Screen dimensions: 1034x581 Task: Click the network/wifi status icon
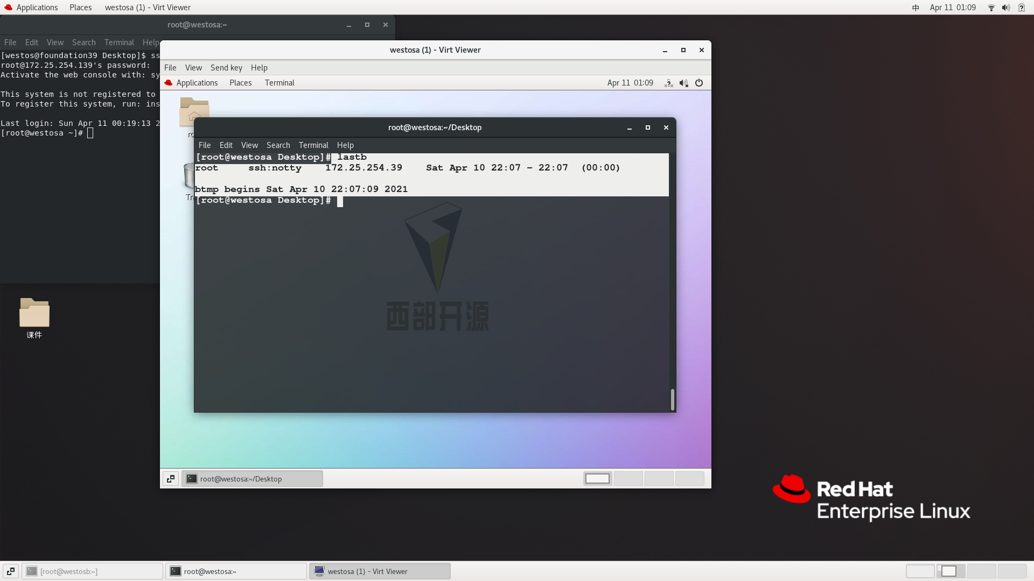[x=991, y=7]
